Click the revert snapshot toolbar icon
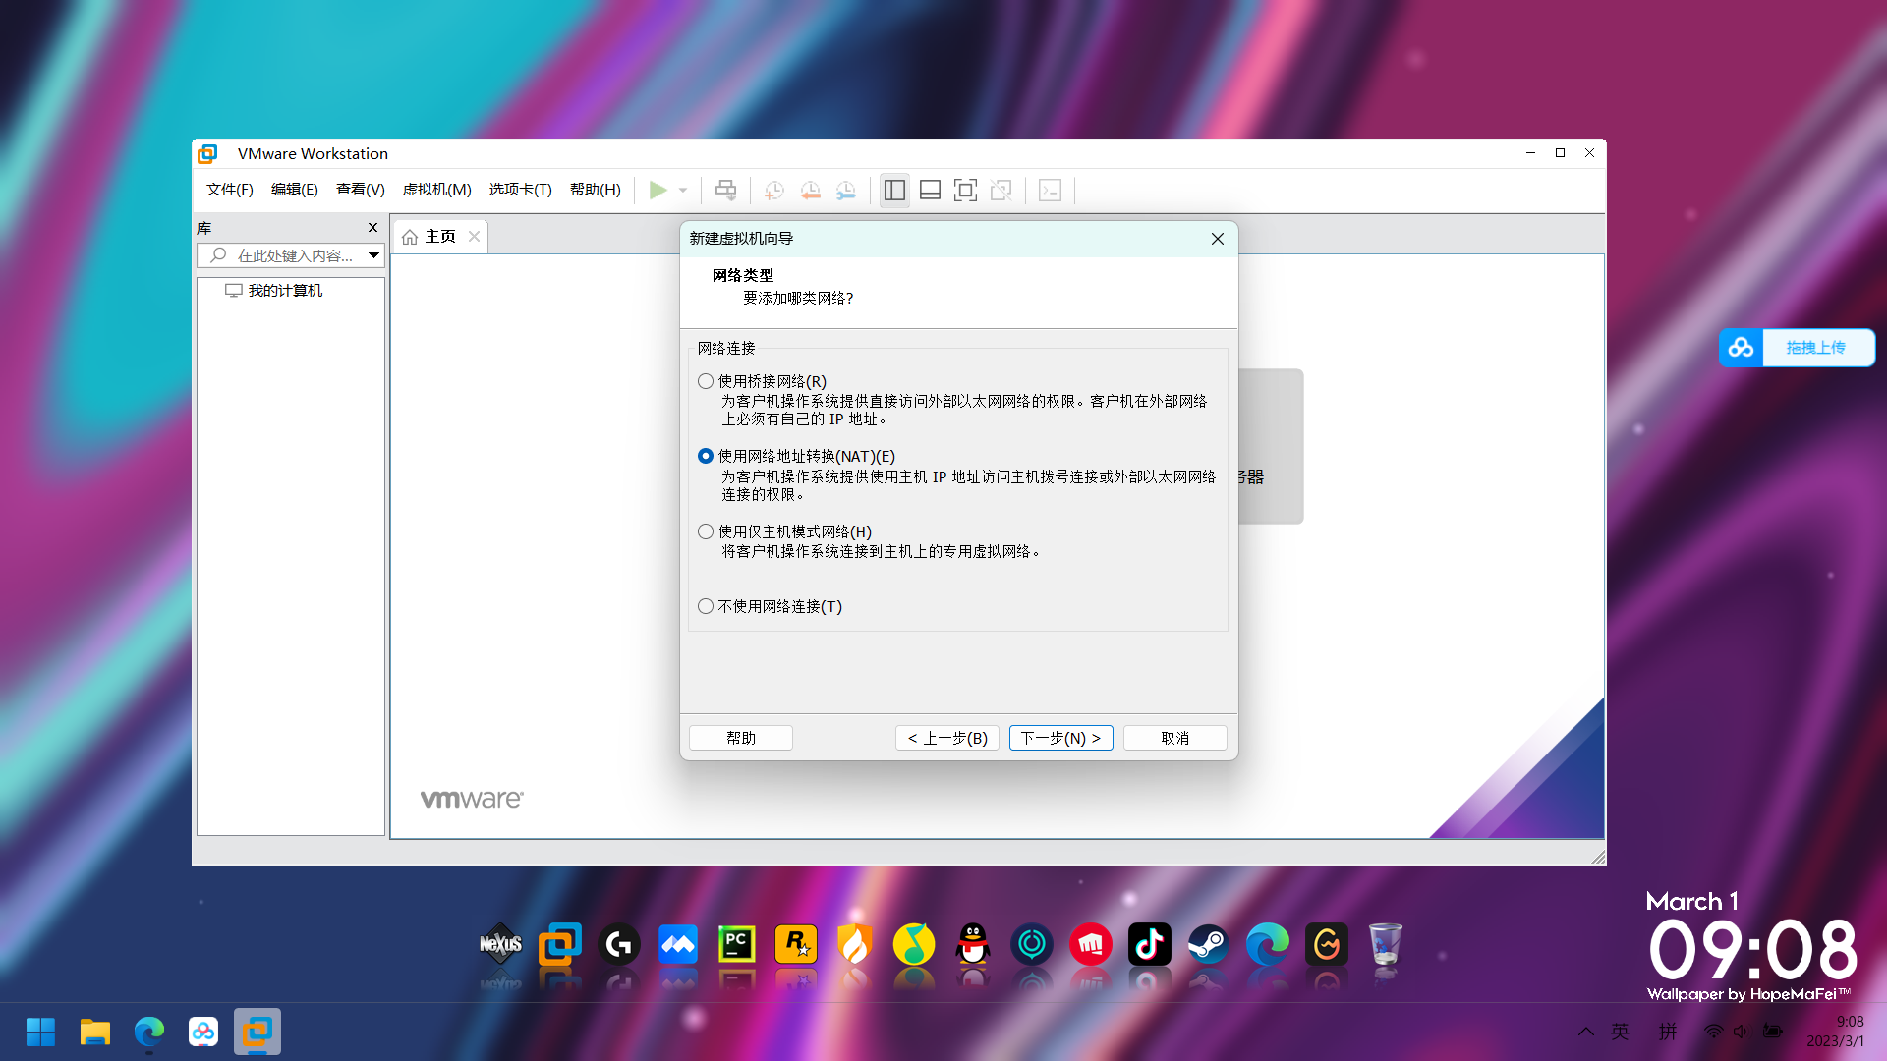This screenshot has height=1061, width=1887. [810, 191]
